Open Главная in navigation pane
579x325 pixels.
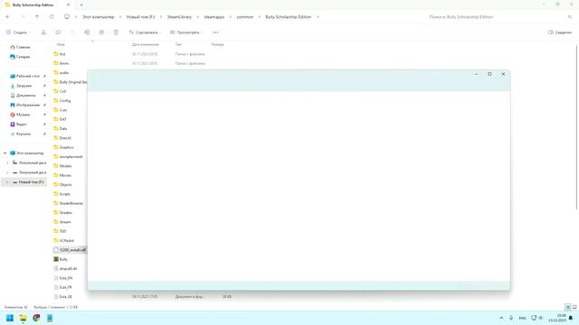[x=23, y=47]
